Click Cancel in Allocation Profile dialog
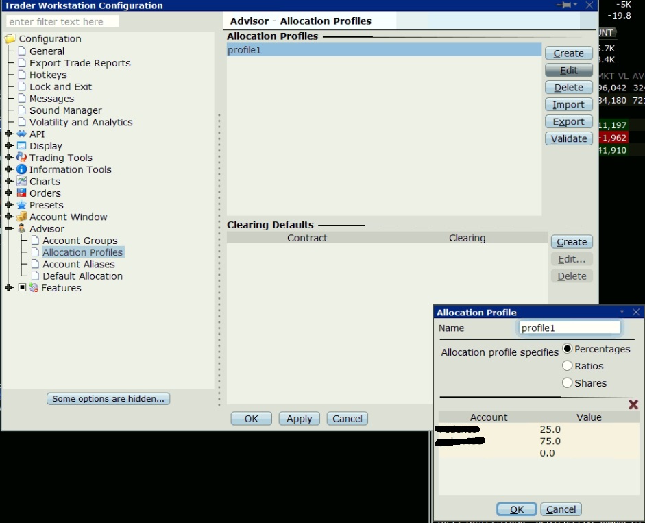 tap(561, 509)
